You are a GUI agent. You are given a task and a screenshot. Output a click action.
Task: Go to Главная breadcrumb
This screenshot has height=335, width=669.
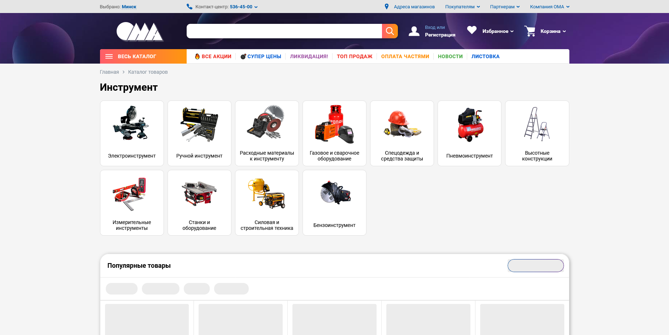coord(109,72)
